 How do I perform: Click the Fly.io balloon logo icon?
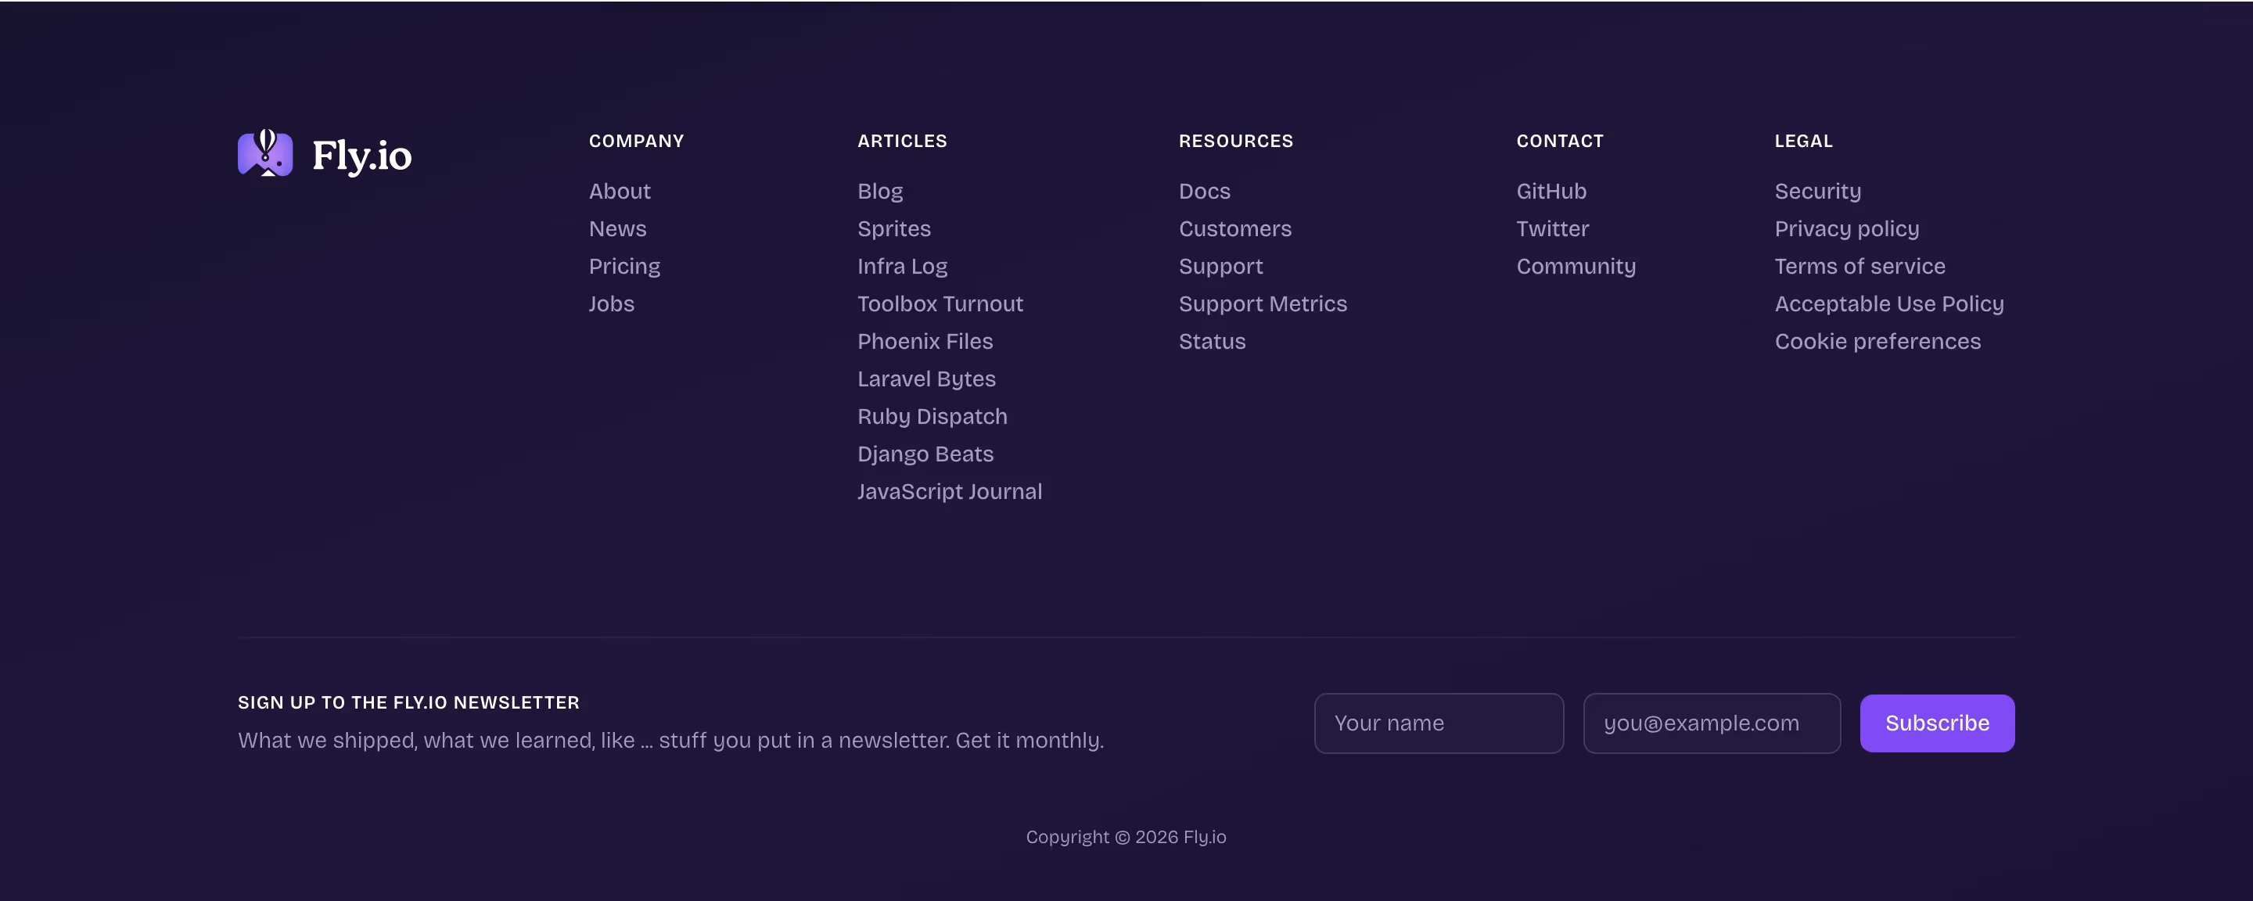pyautogui.click(x=265, y=153)
